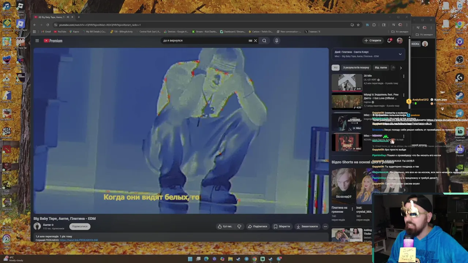Open more actions ellipsis below video

pos(325,226)
